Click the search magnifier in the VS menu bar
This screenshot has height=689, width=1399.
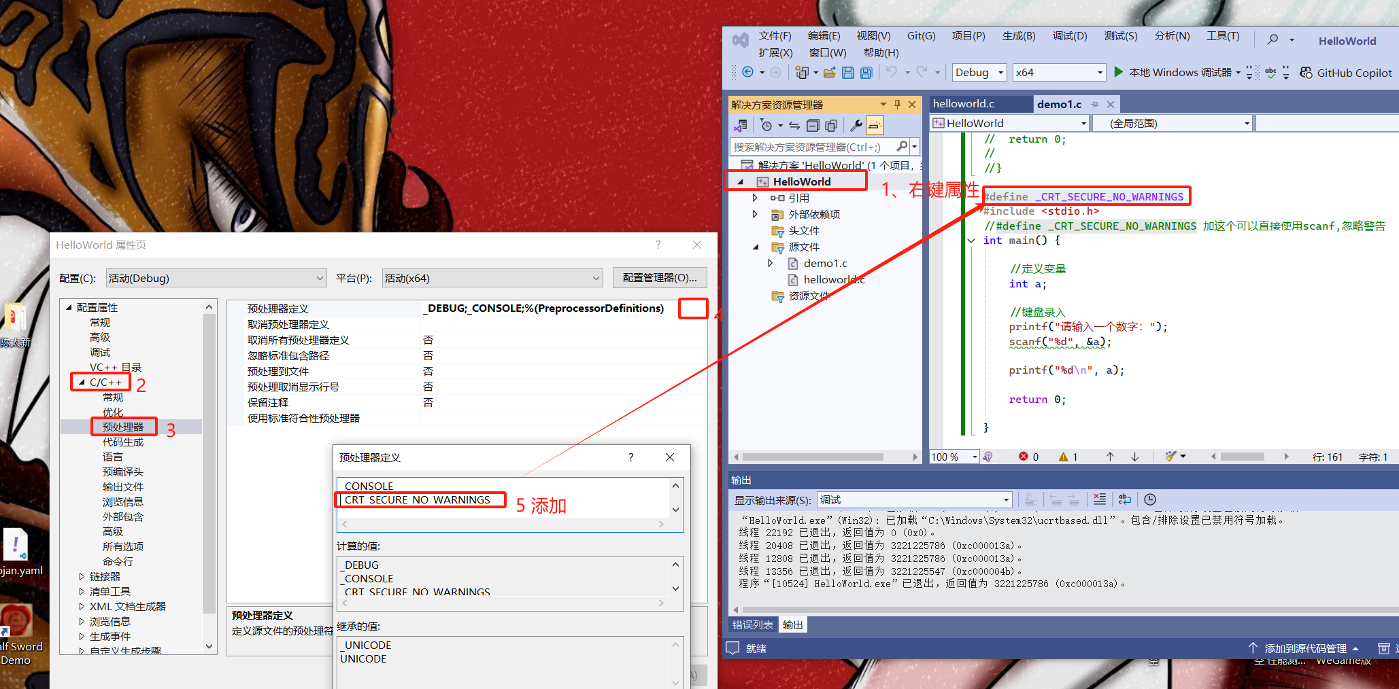click(1272, 40)
